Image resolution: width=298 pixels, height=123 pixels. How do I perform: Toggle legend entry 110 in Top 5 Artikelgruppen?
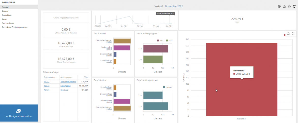(160, 41)
